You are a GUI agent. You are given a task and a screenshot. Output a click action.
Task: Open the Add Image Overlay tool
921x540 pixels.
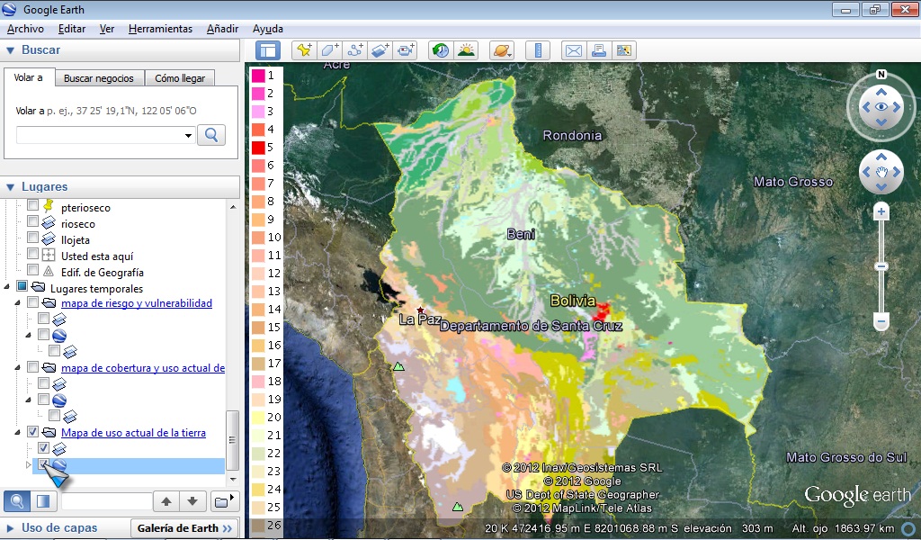(x=381, y=50)
